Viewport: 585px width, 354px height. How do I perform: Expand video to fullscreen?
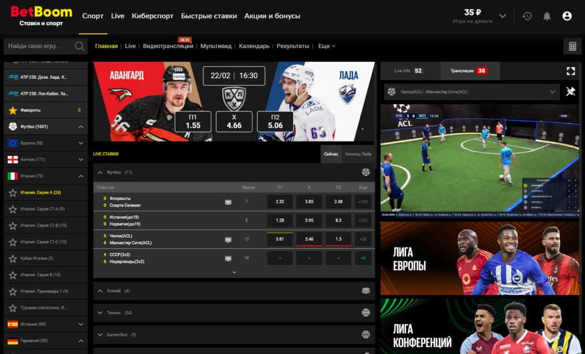click(571, 71)
